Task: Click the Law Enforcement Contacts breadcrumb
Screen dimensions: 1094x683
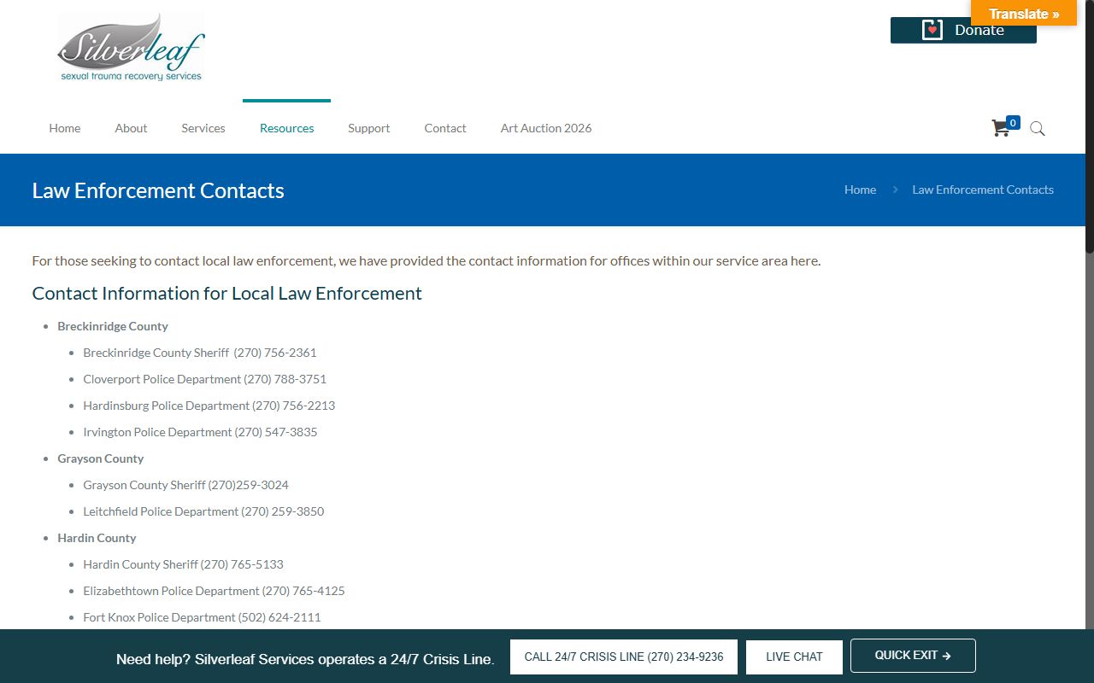Action: point(982,190)
